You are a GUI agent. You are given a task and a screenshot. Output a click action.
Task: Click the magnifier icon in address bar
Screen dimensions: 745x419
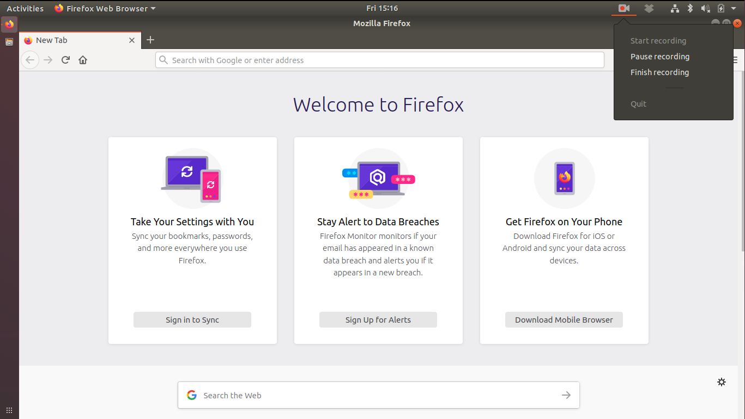(x=163, y=60)
